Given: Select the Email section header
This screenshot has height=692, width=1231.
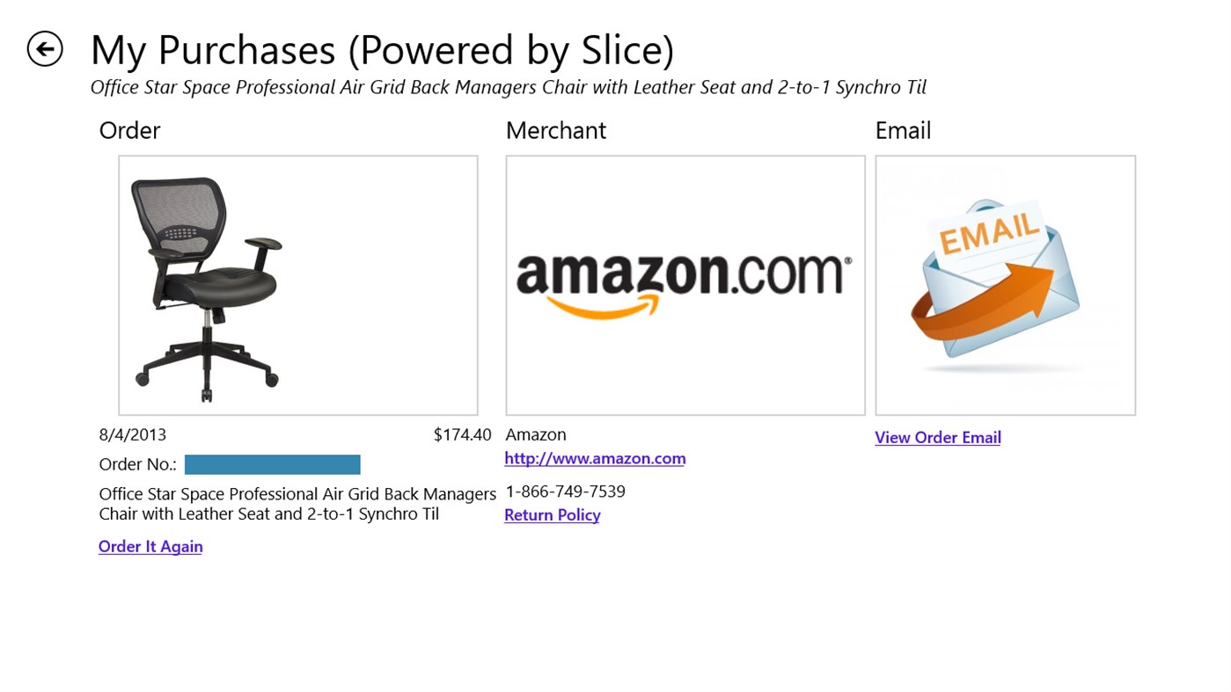Looking at the screenshot, I should [902, 130].
